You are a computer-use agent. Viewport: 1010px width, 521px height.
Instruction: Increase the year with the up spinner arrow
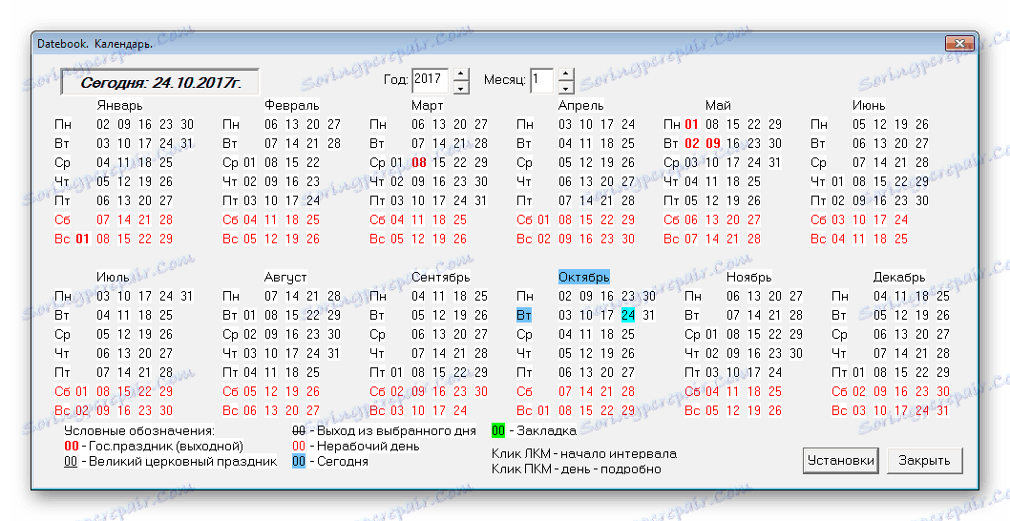[x=461, y=74]
